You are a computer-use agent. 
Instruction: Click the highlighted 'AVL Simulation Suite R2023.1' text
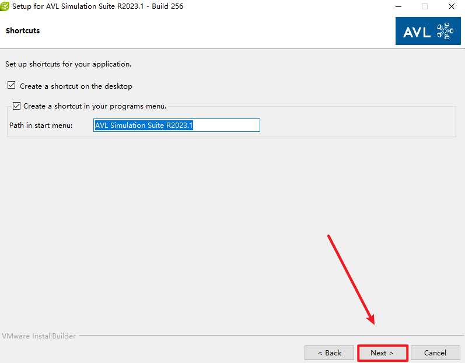(x=144, y=125)
